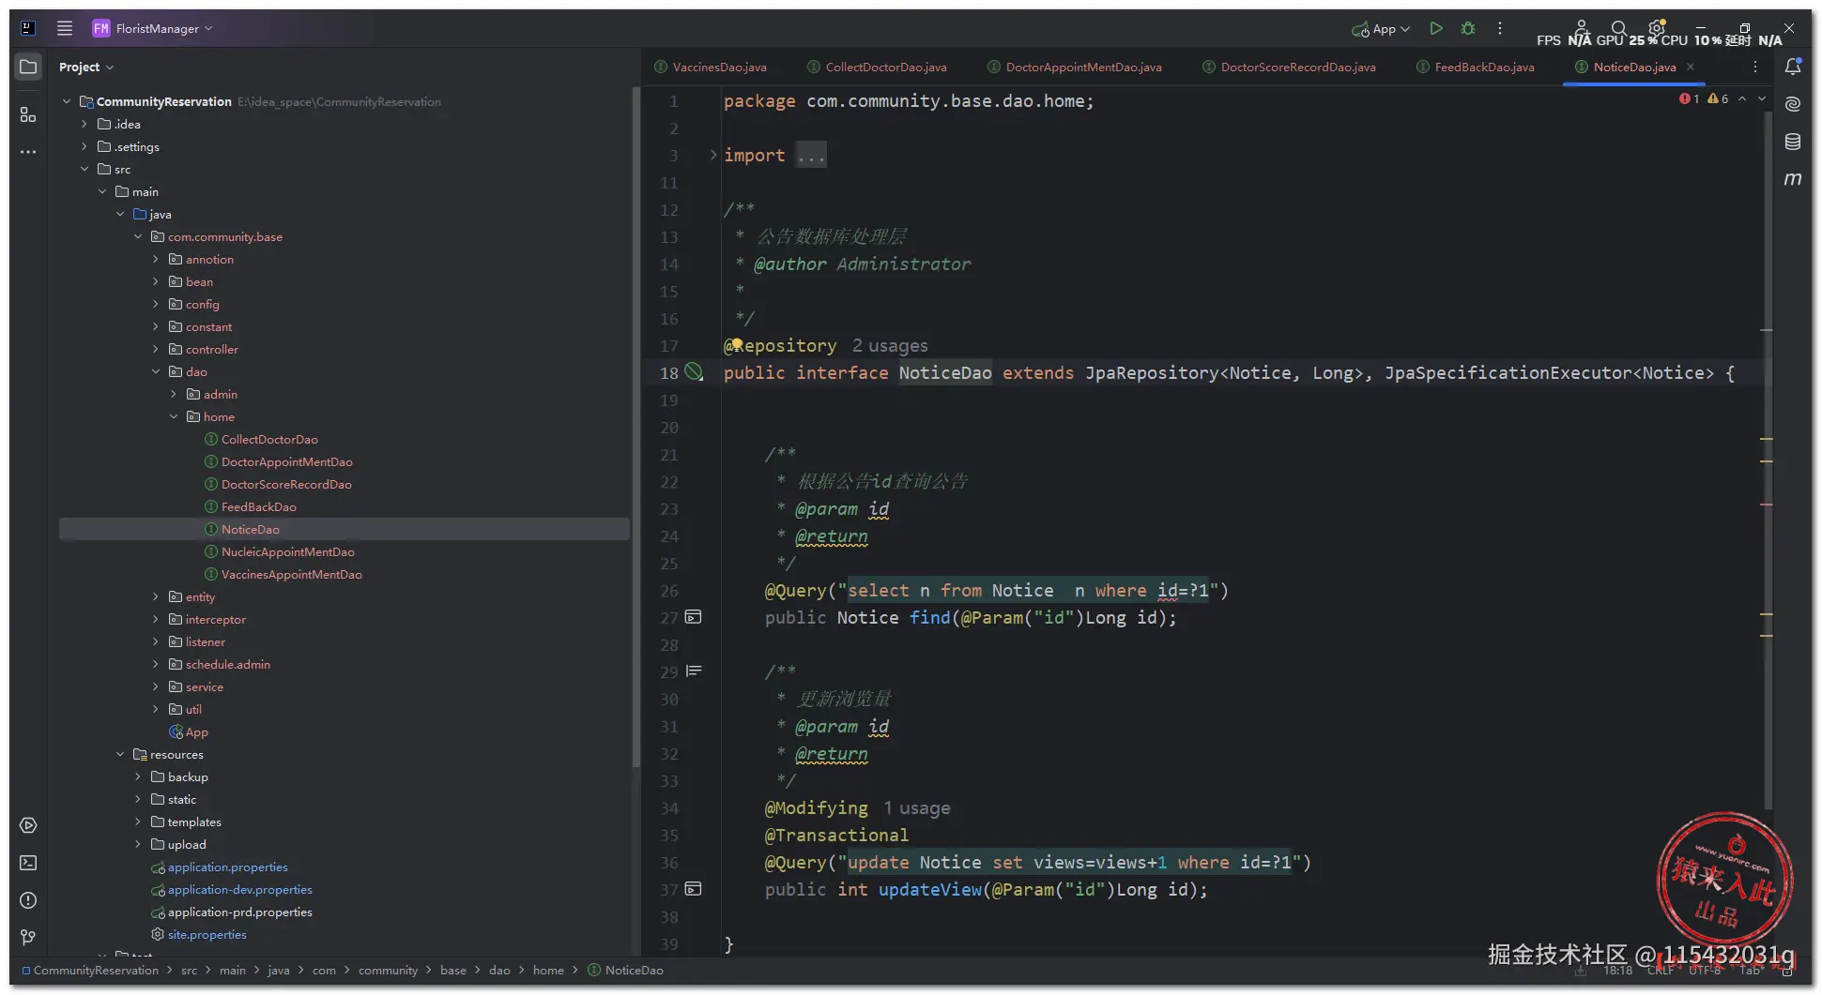Click the intention bulb beside @Repository
The width and height of the screenshot is (1822, 995).
(737, 344)
